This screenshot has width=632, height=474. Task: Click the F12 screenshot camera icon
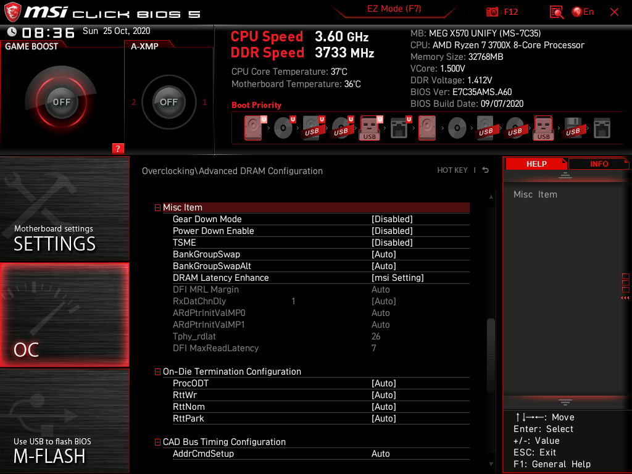coord(492,12)
